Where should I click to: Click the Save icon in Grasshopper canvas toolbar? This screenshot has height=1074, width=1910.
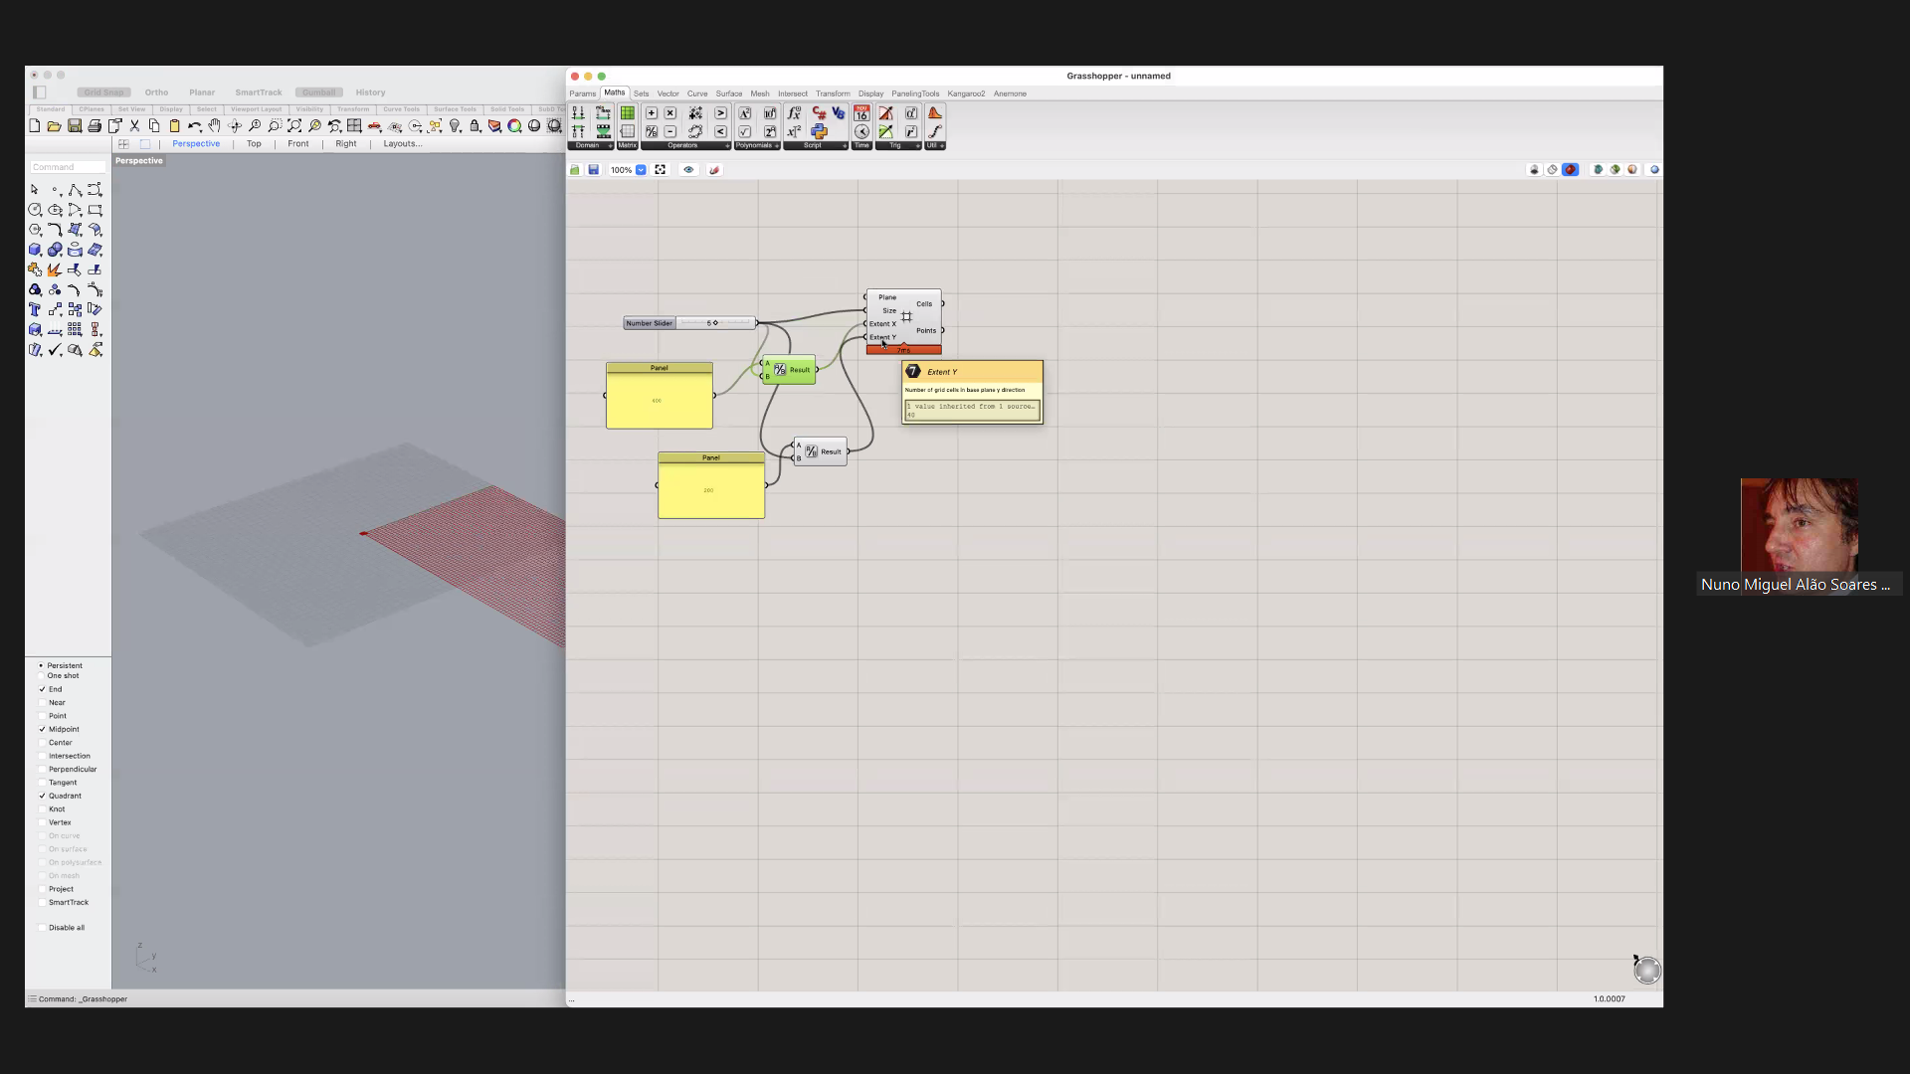[594, 170]
